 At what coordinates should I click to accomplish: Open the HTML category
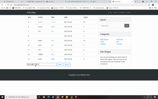[x=102, y=42]
